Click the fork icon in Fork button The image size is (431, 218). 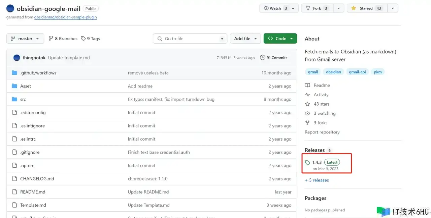tap(308, 8)
